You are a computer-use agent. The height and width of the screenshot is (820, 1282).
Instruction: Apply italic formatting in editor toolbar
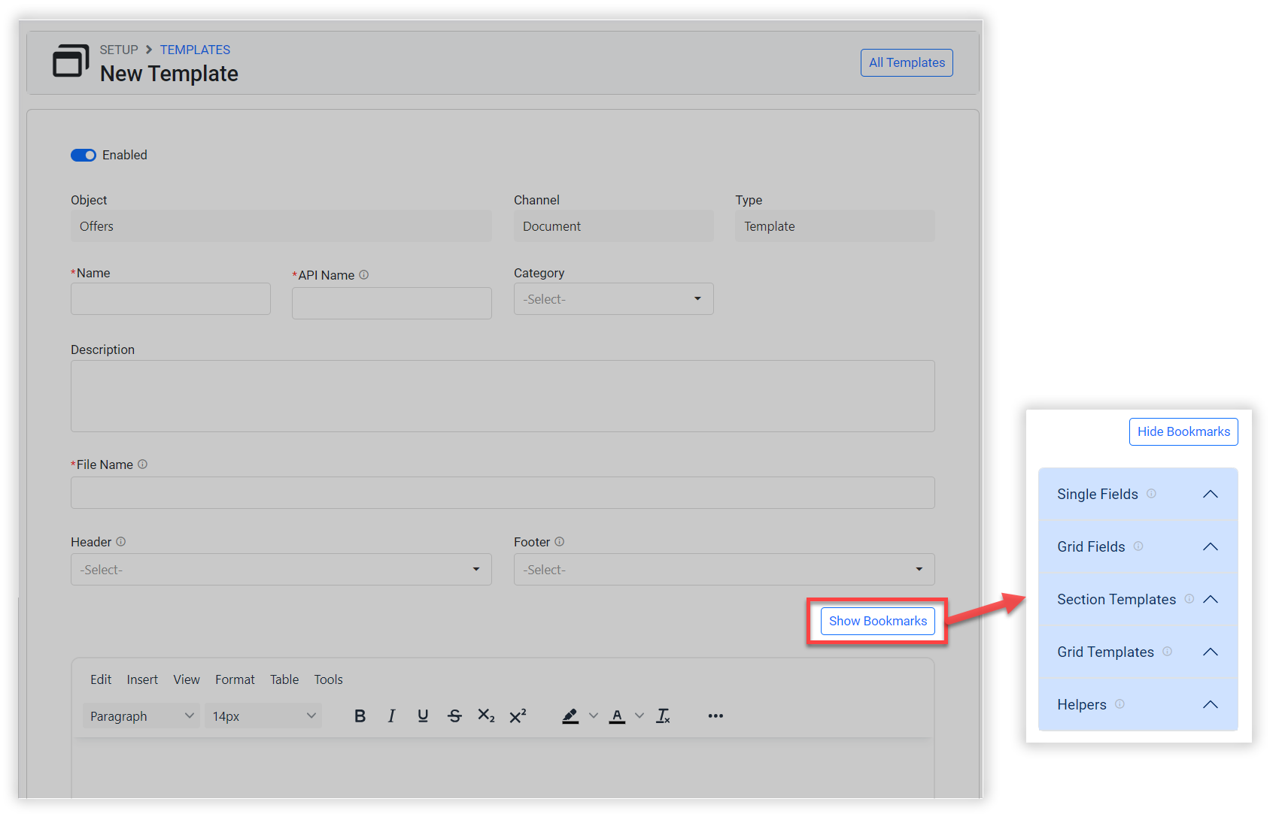coord(391,716)
